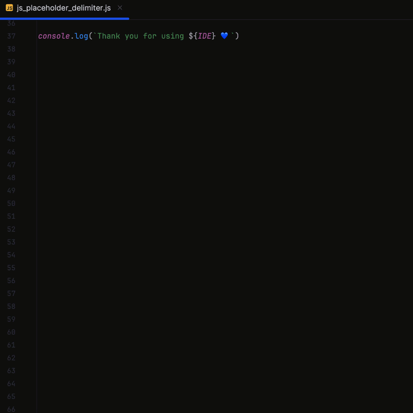Click the log method name
Viewport: 413px width, 413px height.
pyautogui.click(x=81, y=36)
